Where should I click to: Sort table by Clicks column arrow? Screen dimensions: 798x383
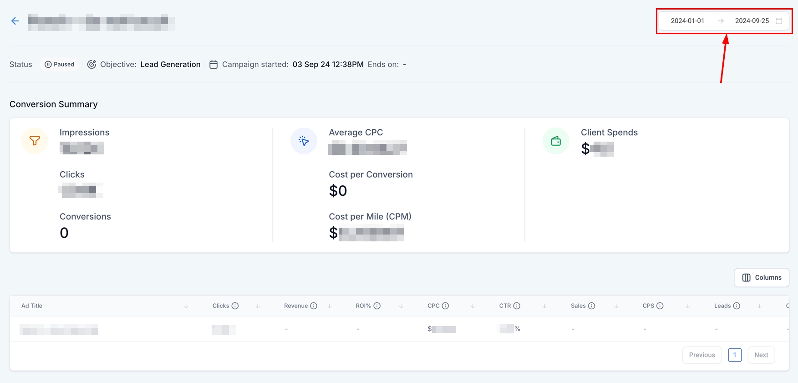pos(258,306)
